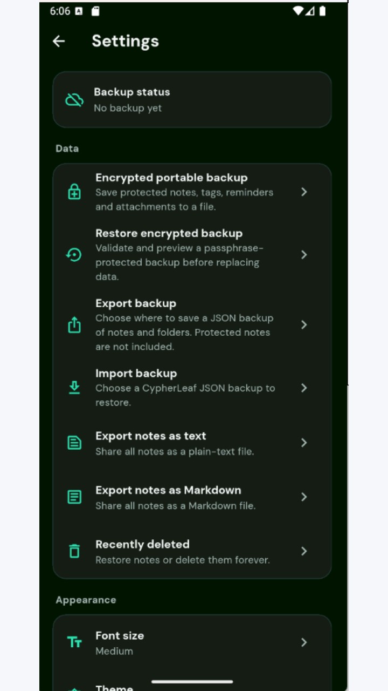Tap the Markdown export document icon
This screenshot has height=691, width=388.
(74, 497)
